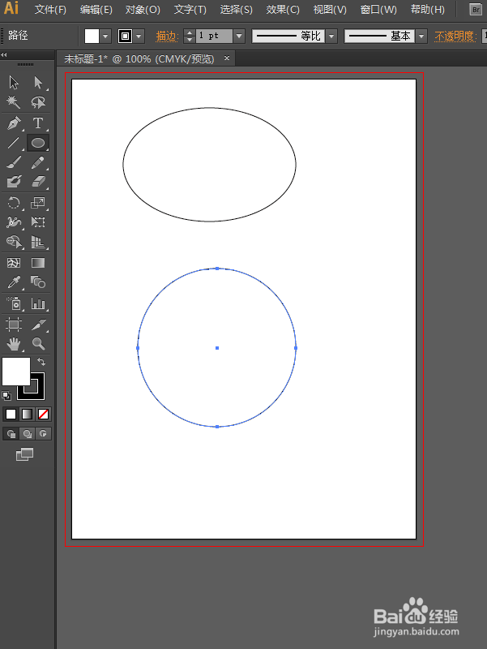Select the Rotate tool
The image size is (487, 649).
(14, 203)
